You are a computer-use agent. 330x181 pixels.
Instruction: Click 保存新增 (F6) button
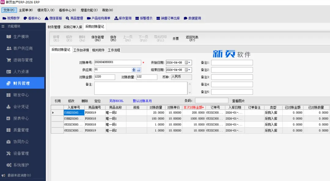pos(97,38)
